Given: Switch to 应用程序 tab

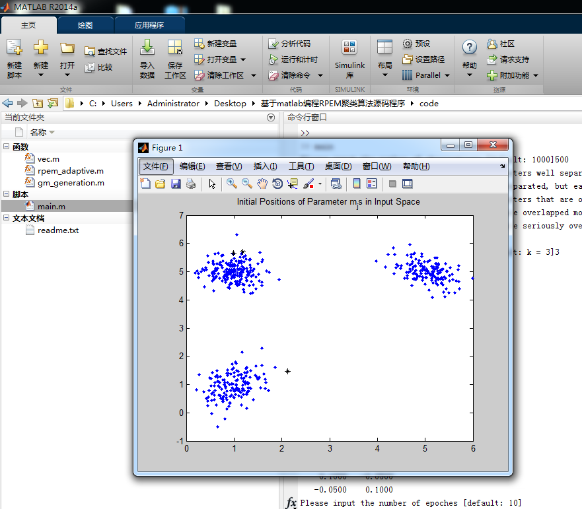Looking at the screenshot, I should pyautogui.click(x=149, y=25).
